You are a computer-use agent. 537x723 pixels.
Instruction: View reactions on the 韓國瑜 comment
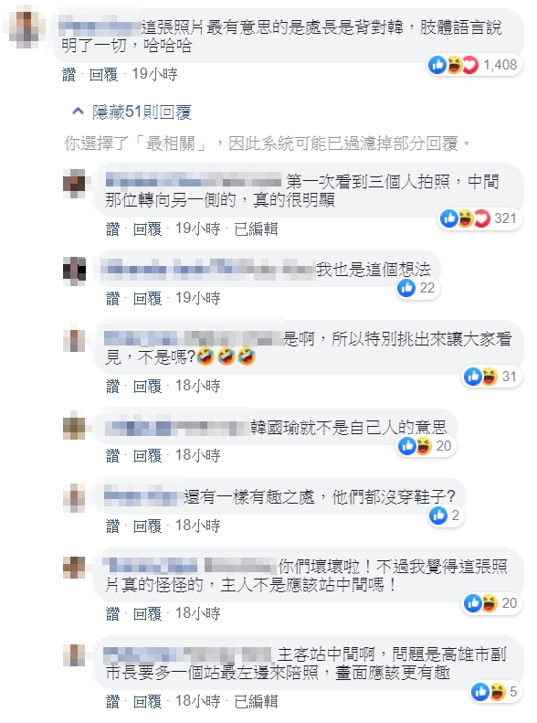426,446
